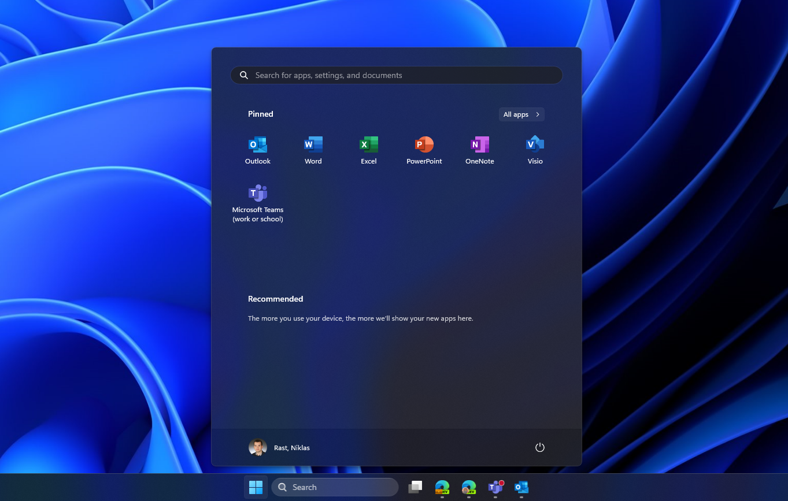The height and width of the screenshot is (501, 788).
Task: Click the Power button icon
Action: pyautogui.click(x=539, y=447)
